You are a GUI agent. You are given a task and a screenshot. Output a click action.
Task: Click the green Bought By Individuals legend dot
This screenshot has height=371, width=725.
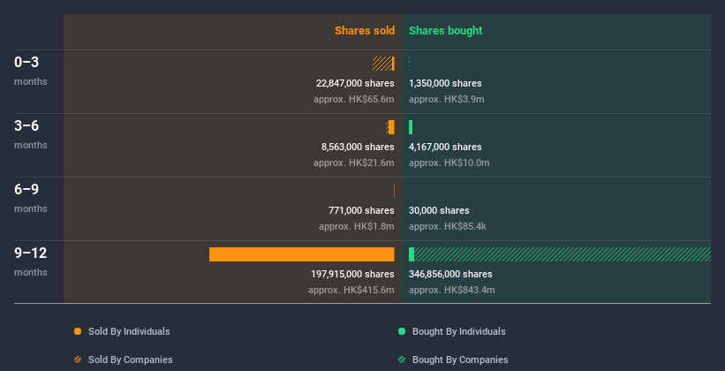[x=402, y=331]
